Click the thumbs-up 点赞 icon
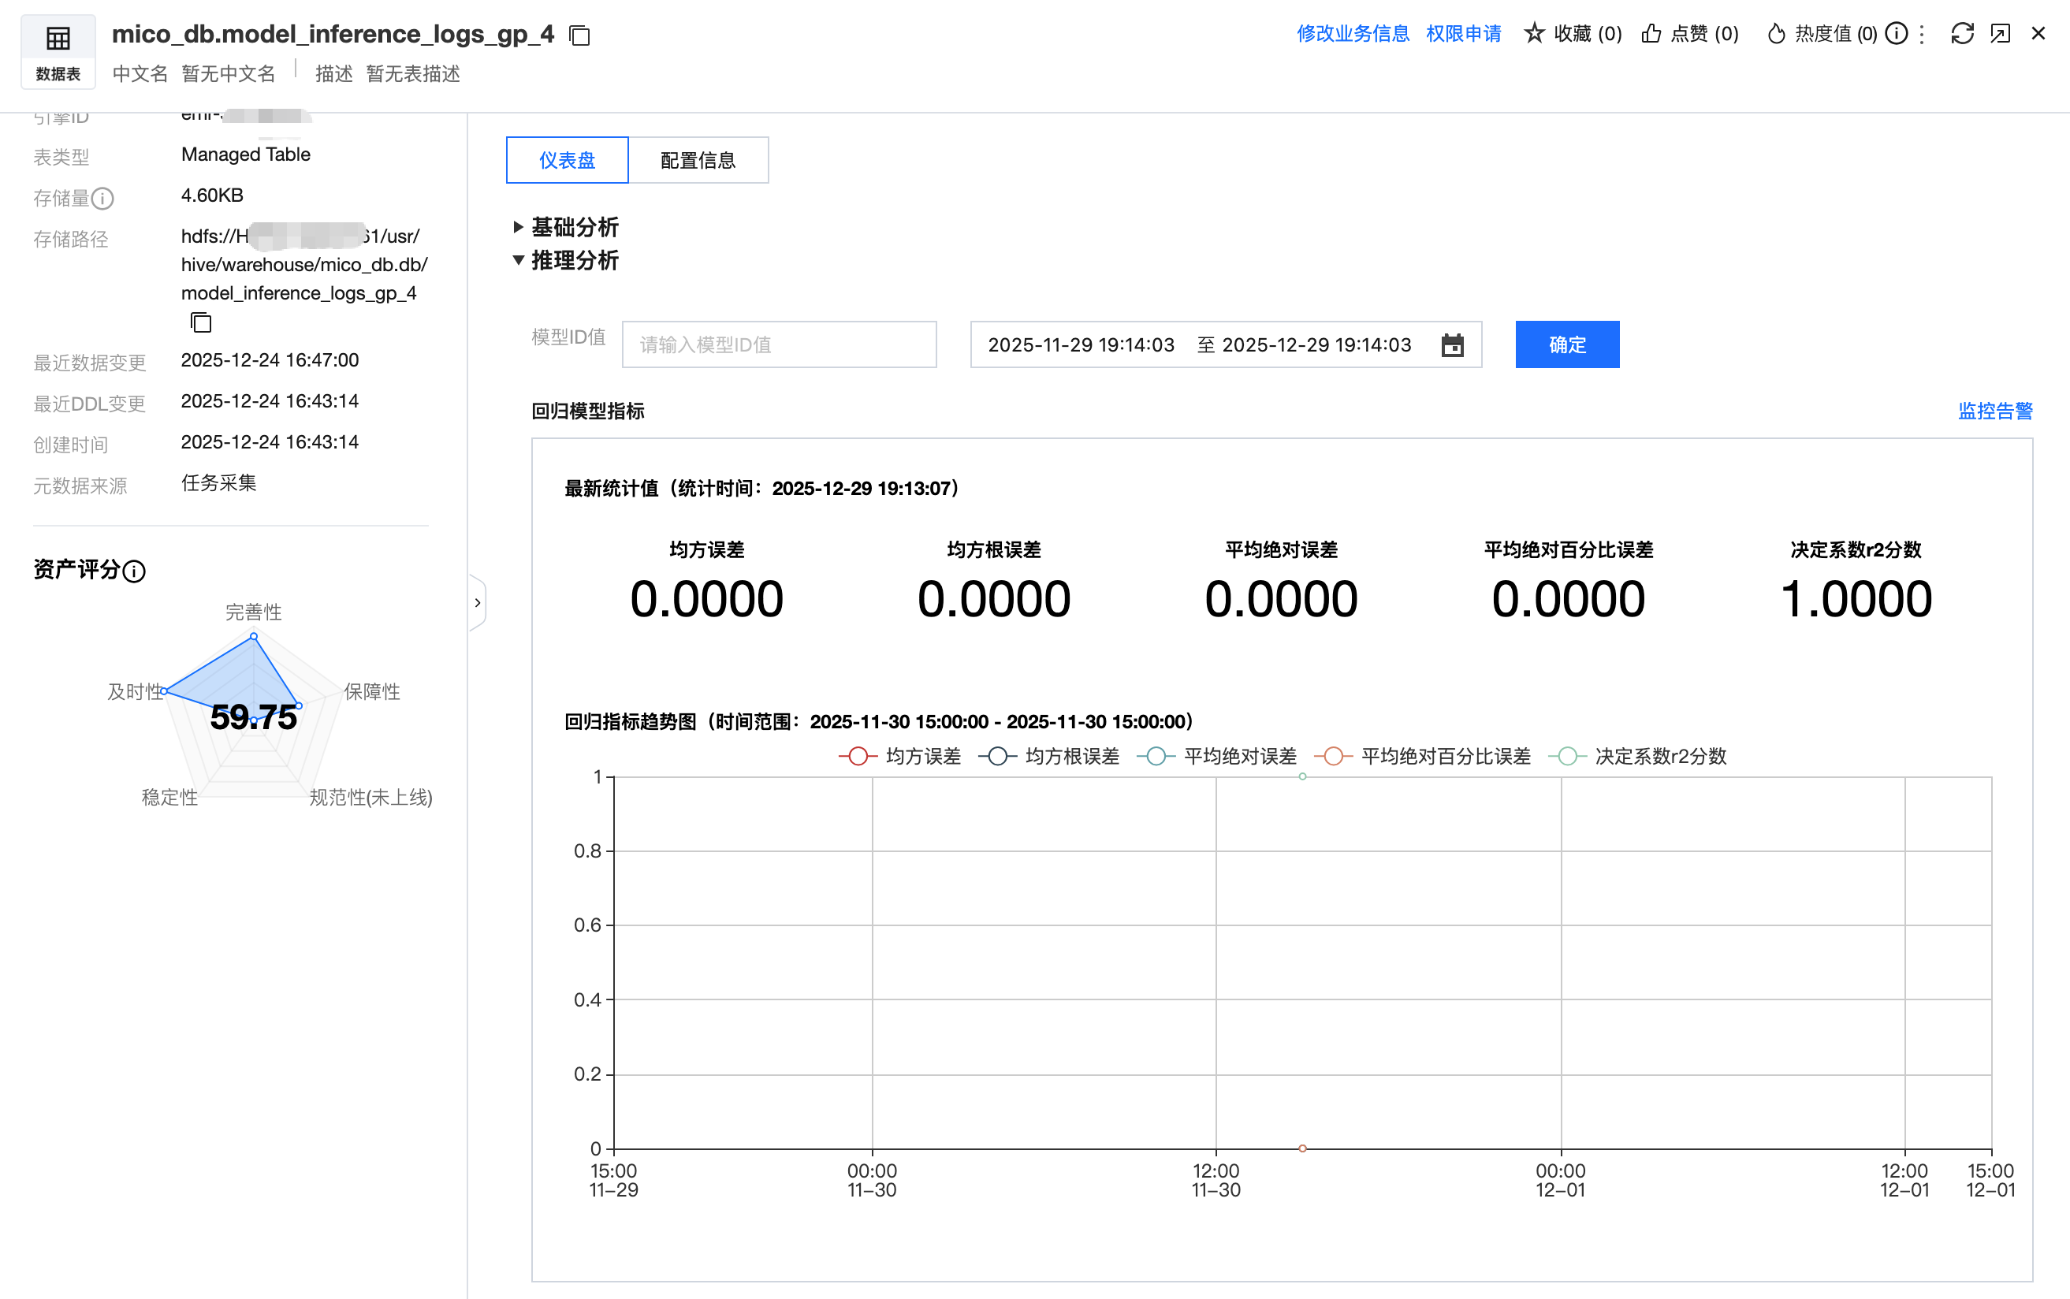 click(1651, 34)
